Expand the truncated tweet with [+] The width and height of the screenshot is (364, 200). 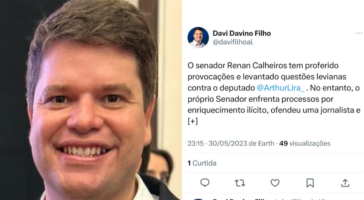pos(193,121)
